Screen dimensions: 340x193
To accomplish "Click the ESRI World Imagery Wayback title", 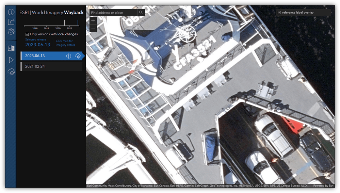I will point(51,13).
